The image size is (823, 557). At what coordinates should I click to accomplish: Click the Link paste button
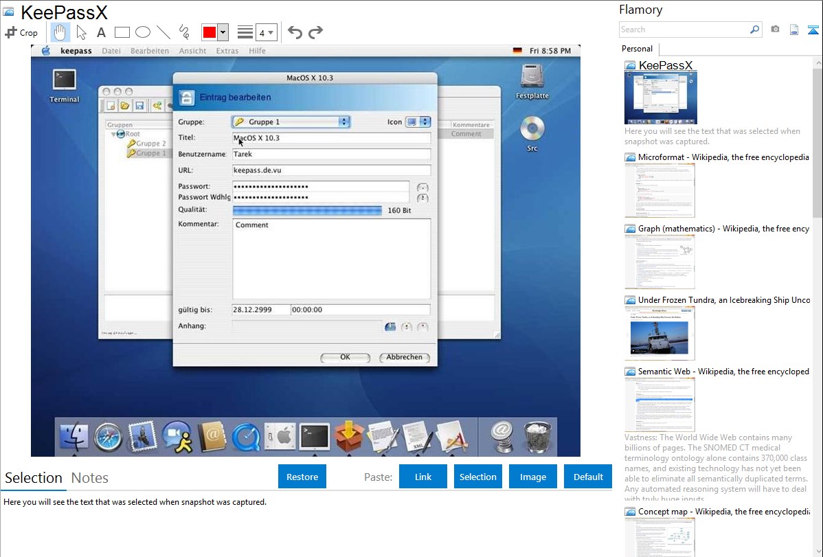point(423,477)
